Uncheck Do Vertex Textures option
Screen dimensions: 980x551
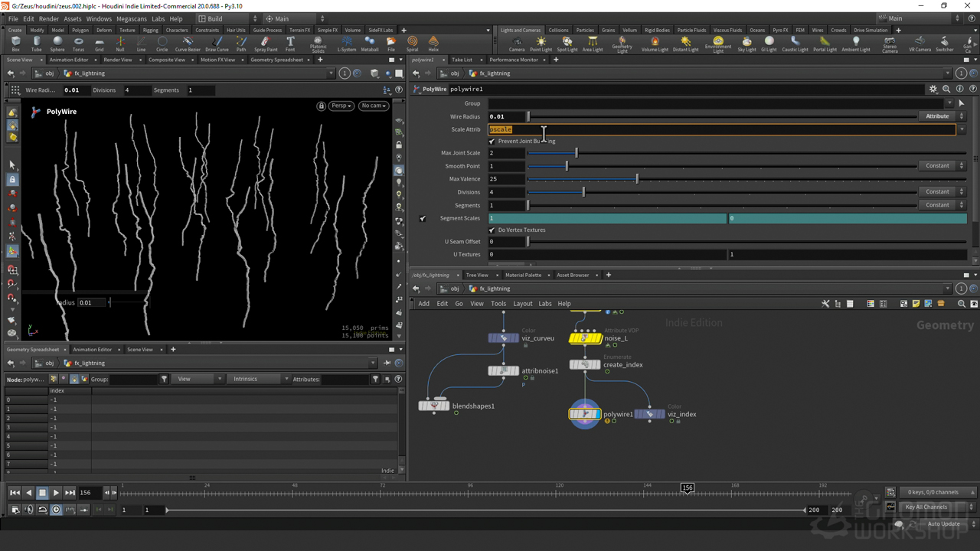(492, 230)
